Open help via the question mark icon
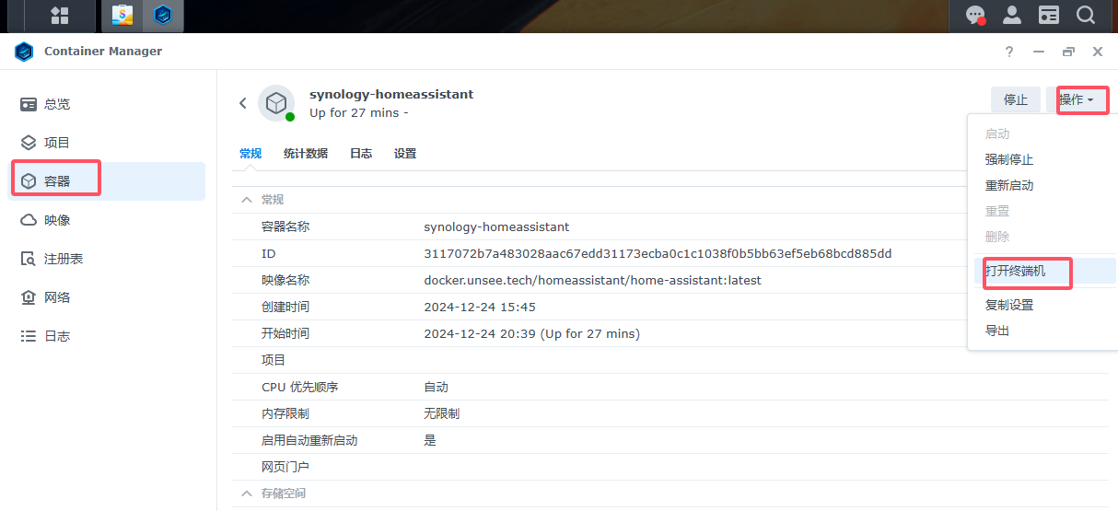This screenshot has height=511, width=1118. pyautogui.click(x=1009, y=52)
